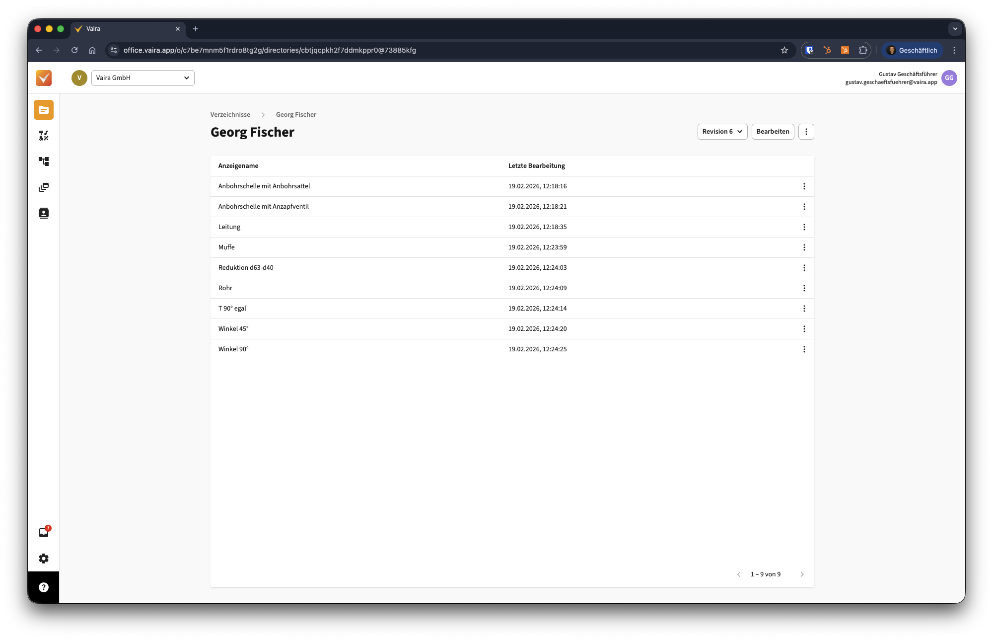993x640 pixels.
Task: Click the Bearbeiten button
Action: pyautogui.click(x=773, y=132)
